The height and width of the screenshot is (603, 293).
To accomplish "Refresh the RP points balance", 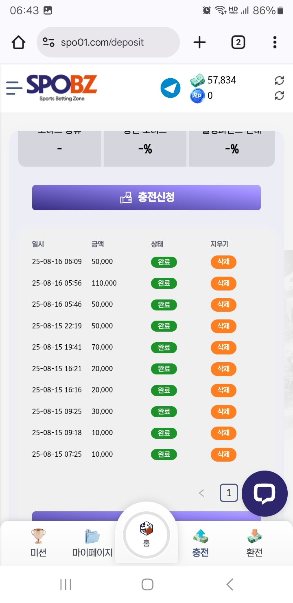I will pyautogui.click(x=279, y=96).
